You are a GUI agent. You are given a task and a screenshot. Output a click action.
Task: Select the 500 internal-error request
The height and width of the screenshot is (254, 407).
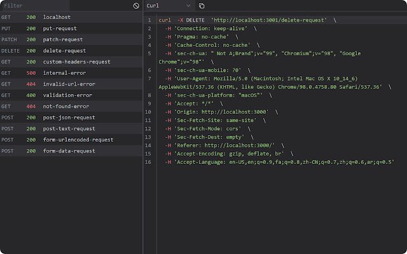[x=71, y=73]
